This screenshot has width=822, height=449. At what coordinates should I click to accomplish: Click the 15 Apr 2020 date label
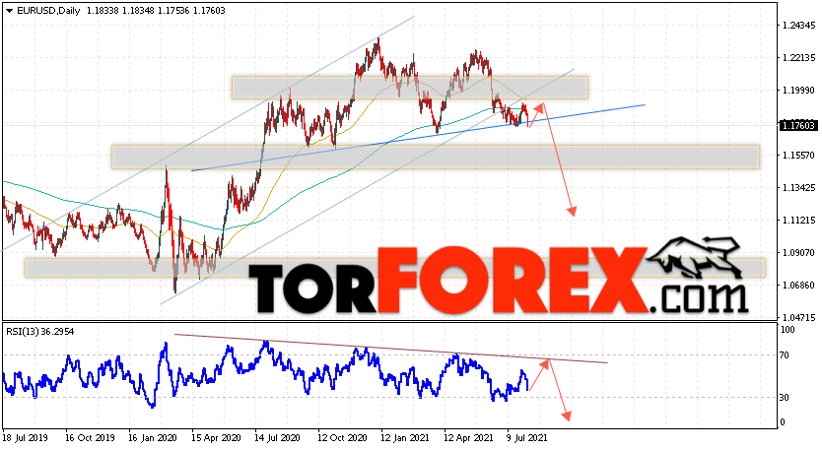216,437
